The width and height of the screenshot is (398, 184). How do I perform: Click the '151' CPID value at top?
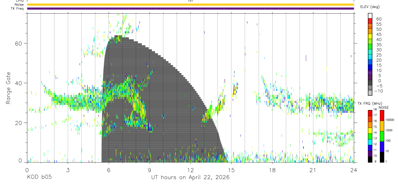(x=190, y=1)
